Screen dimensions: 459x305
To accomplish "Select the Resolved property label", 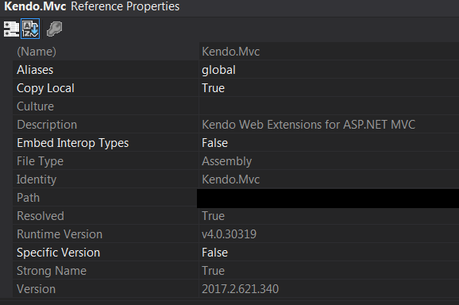I will point(40,216).
